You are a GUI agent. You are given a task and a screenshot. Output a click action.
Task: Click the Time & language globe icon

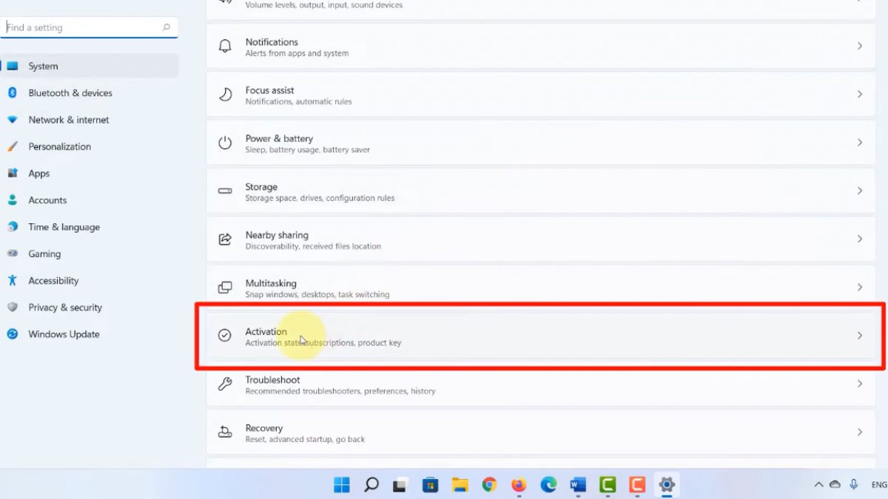[x=12, y=227]
